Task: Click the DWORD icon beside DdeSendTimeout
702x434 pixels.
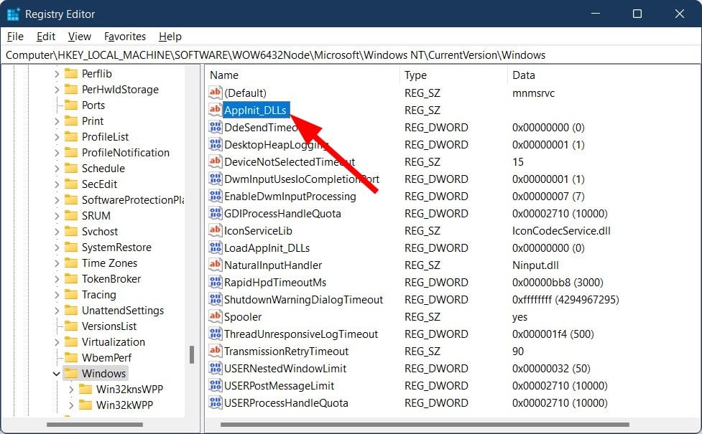Action: coord(216,127)
